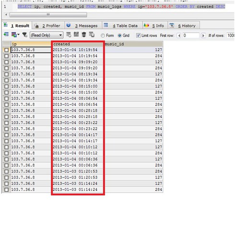Click the save changes disk icon
The height and width of the screenshot is (225, 235).
(x=76, y=35)
